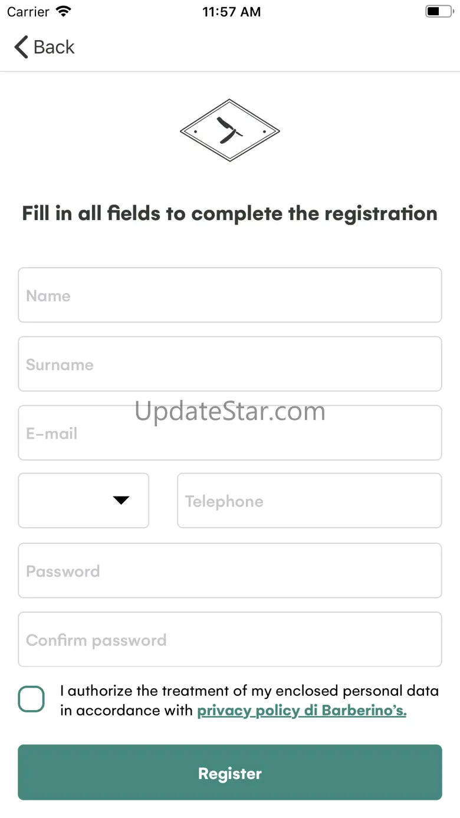Open the privacy policy di Barberino's link
Screen dimensions: 460x818
(x=302, y=711)
